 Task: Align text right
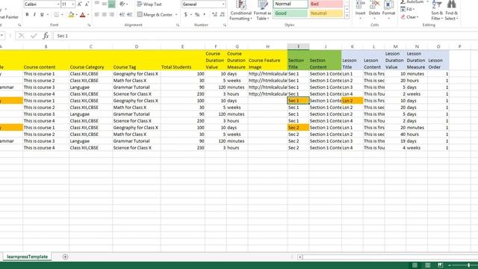pos(111,15)
